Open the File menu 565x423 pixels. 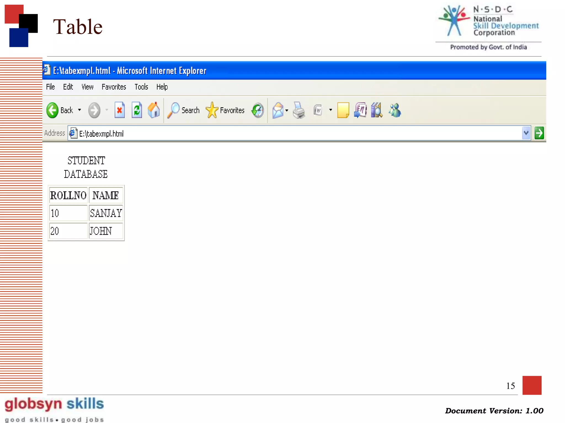(x=50, y=87)
